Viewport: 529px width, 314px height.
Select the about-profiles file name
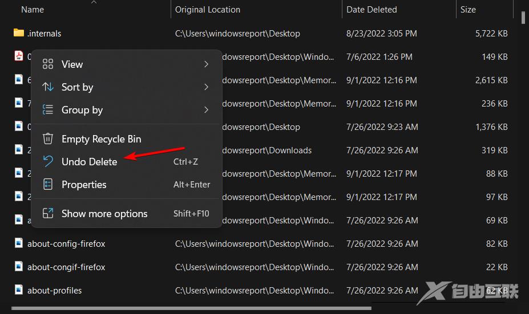click(x=54, y=291)
